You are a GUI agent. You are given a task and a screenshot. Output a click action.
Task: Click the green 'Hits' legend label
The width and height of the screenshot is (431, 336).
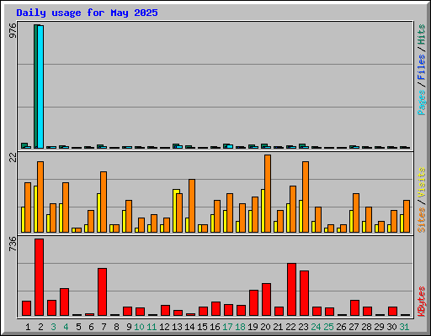tap(422, 34)
